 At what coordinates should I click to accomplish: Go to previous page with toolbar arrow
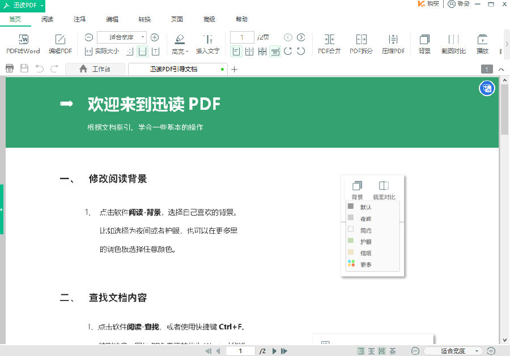click(x=288, y=37)
